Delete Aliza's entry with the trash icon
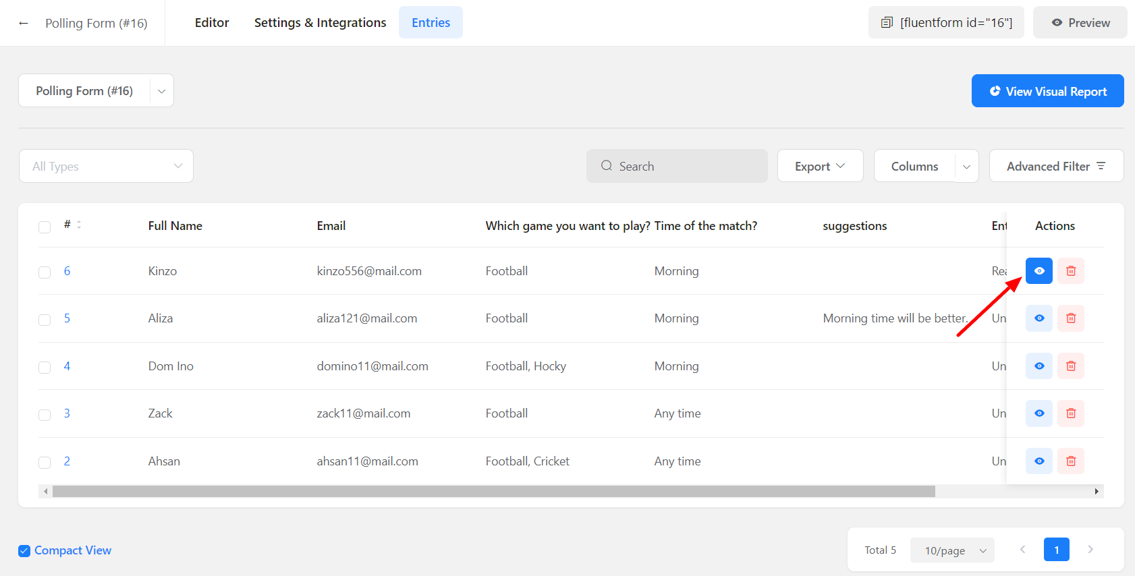 [x=1070, y=318]
